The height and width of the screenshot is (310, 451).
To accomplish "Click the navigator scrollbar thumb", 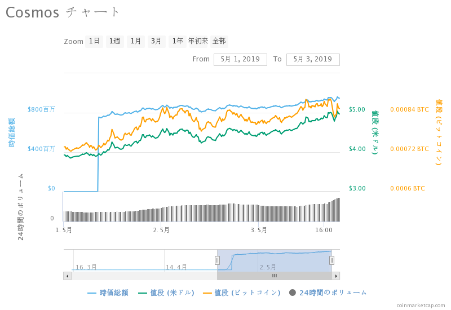I will pos(275,276).
